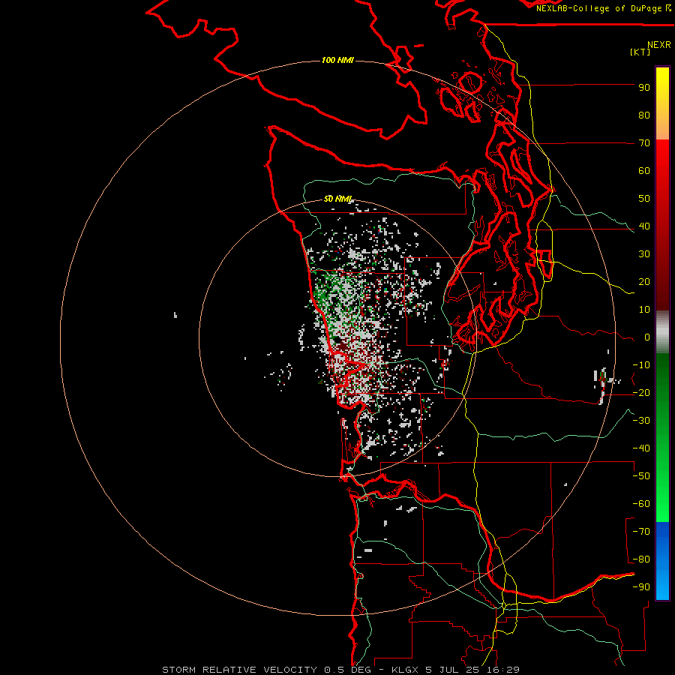This screenshot has width=675, height=675.
Task: Click the 30 value on the velocity scale
Action: coord(644,254)
